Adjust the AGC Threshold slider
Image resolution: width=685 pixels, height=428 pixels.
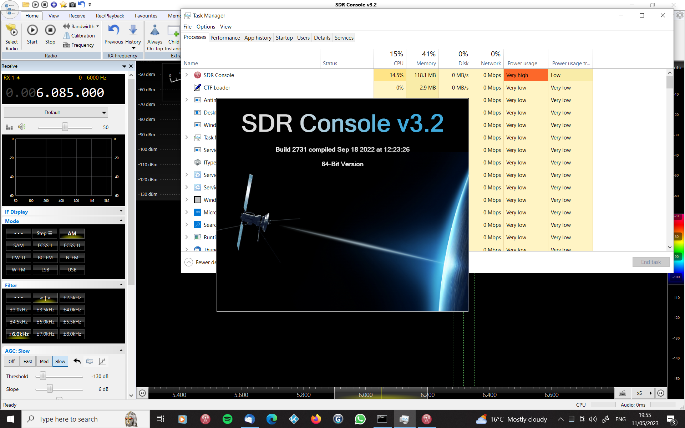[x=43, y=376]
